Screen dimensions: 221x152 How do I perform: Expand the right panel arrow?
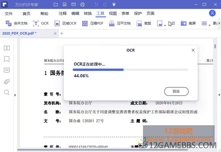219,95
